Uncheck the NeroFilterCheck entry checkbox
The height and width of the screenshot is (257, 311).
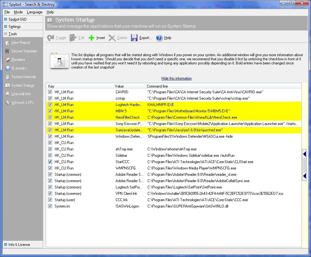coord(50,117)
